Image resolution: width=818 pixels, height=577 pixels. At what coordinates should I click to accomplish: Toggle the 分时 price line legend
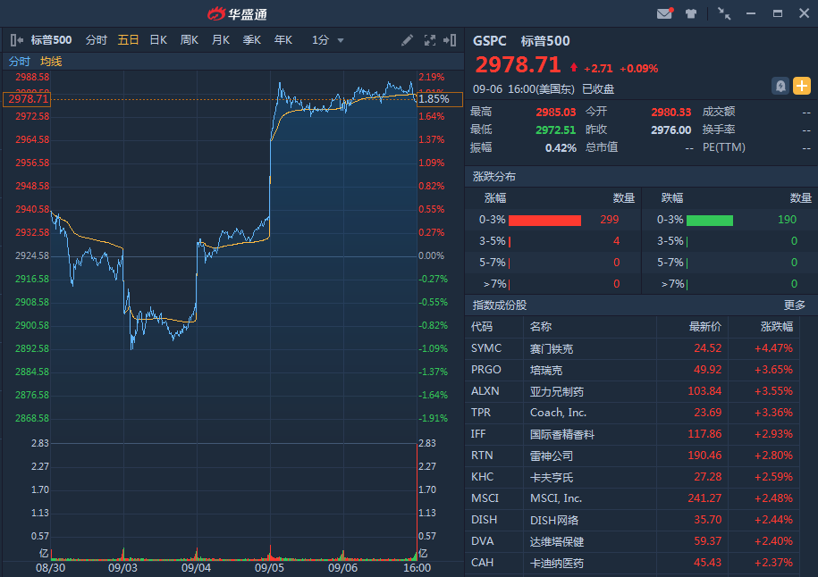[20, 62]
